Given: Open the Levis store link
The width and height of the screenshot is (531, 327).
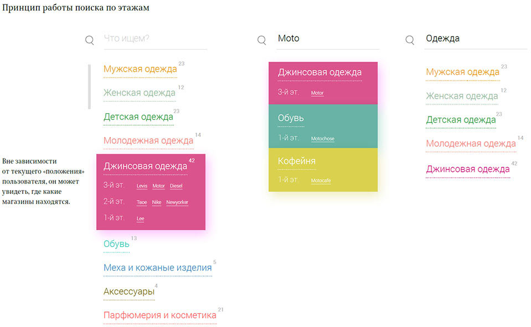Looking at the screenshot, I should pyautogui.click(x=142, y=186).
